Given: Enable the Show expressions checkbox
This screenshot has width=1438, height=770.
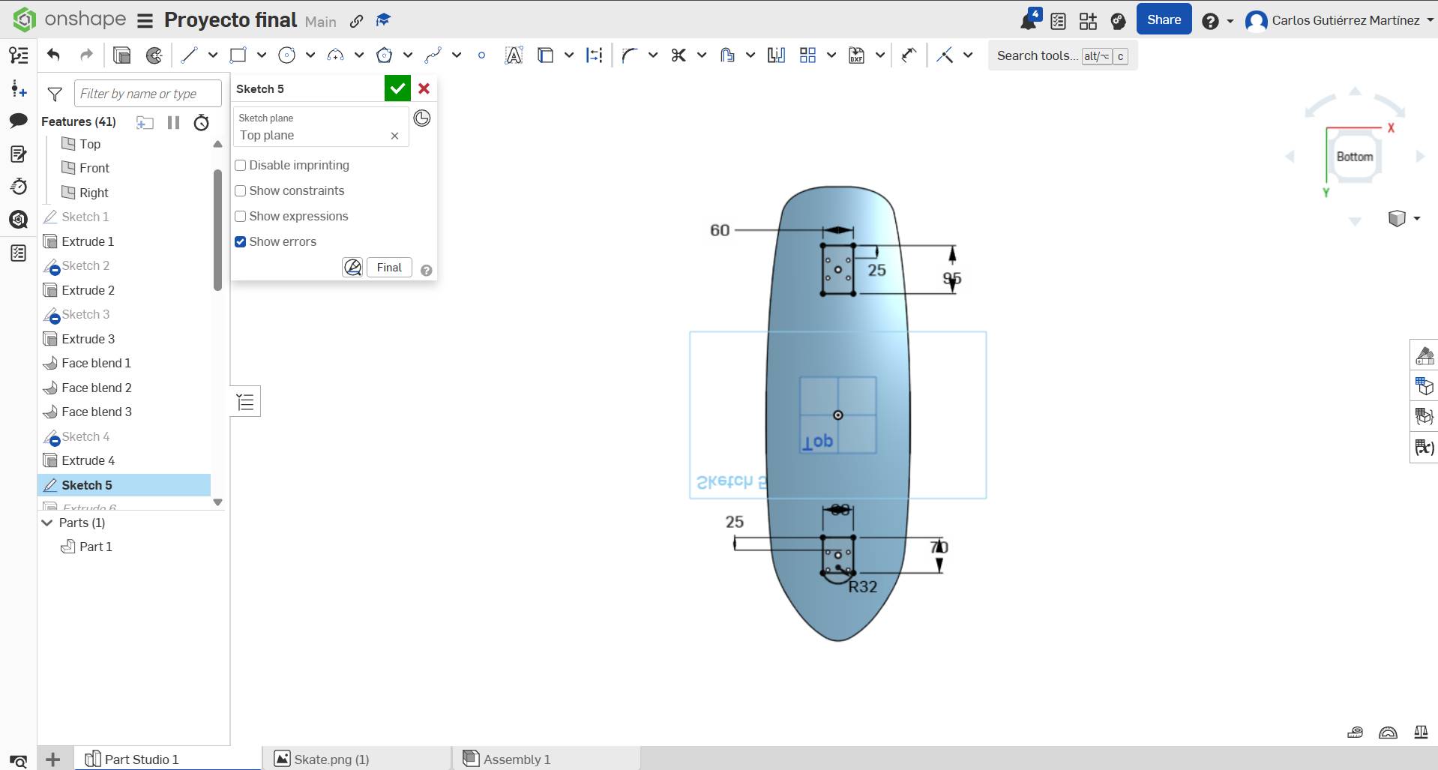Looking at the screenshot, I should point(240,217).
